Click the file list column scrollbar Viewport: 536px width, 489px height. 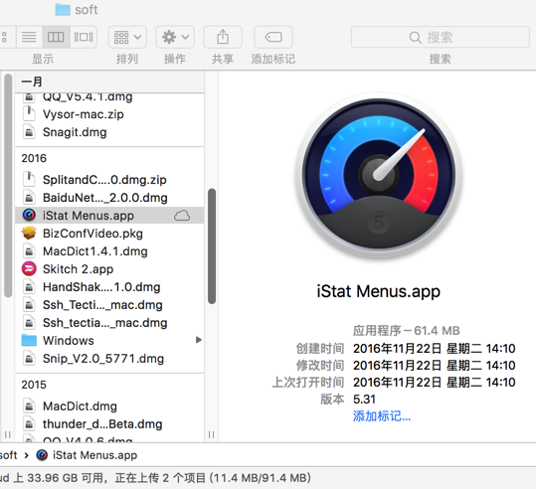point(212,246)
